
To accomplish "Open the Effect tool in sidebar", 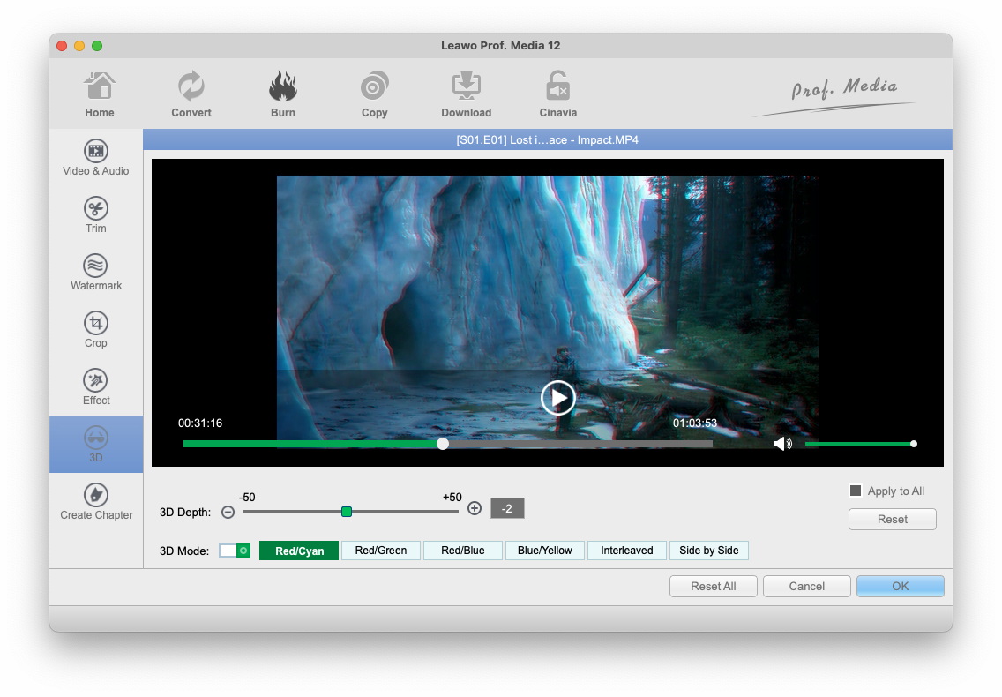I will point(96,381).
